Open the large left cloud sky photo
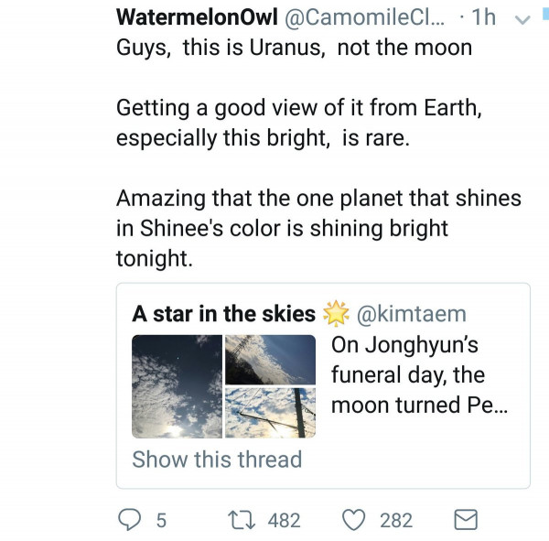This screenshot has width=549, height=541. pyautogui.click(x=177, y=386)
